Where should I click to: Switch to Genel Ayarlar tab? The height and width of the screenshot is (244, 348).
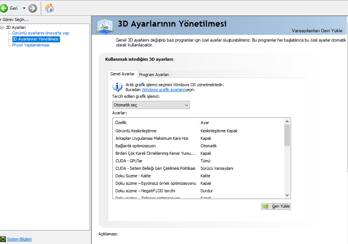[122, 74]
